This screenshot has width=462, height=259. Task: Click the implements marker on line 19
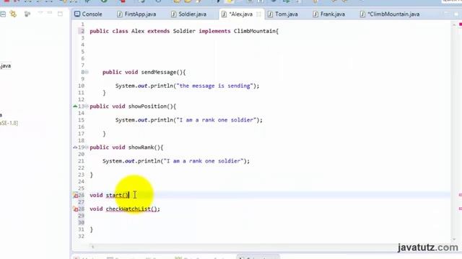click(75, 147)
